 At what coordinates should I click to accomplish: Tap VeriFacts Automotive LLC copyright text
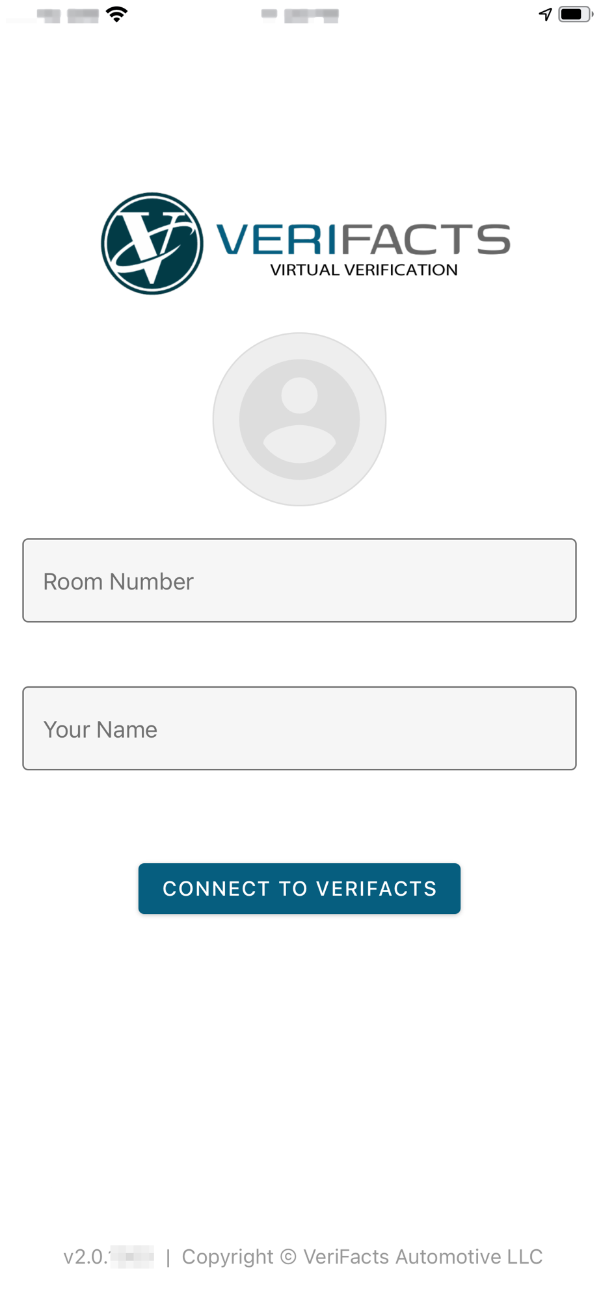423,1256
